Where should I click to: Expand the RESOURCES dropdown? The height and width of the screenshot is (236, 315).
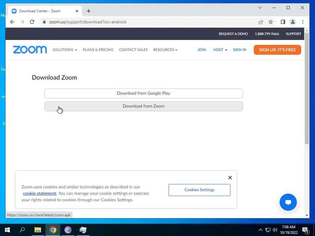pyautogui.click(x=165, y=49)
